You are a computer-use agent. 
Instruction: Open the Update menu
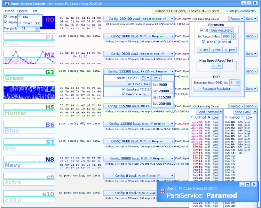22,11
